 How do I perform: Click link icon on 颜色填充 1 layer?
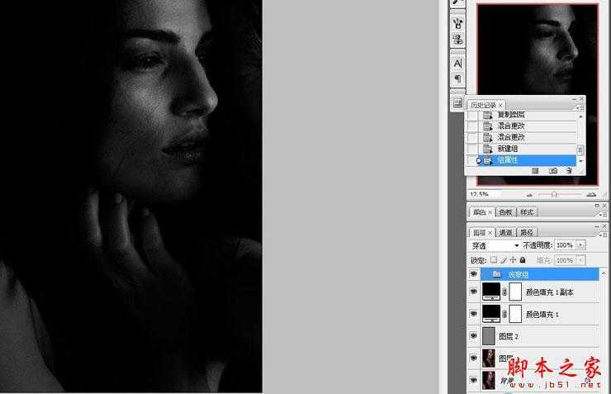(504, 314)
